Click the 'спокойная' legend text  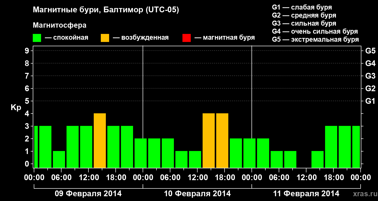point(71,38)
